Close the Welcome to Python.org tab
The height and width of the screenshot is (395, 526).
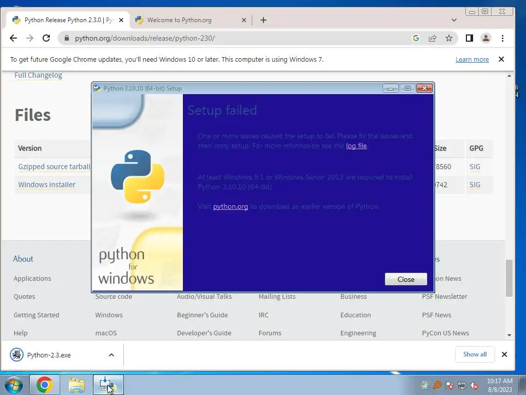coord(244,20)
